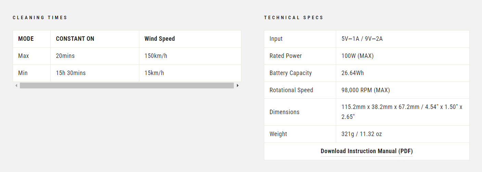This screenshot has height=172, width=482.
Task: Click the Rated Power spec label
Action: point(286,56)
